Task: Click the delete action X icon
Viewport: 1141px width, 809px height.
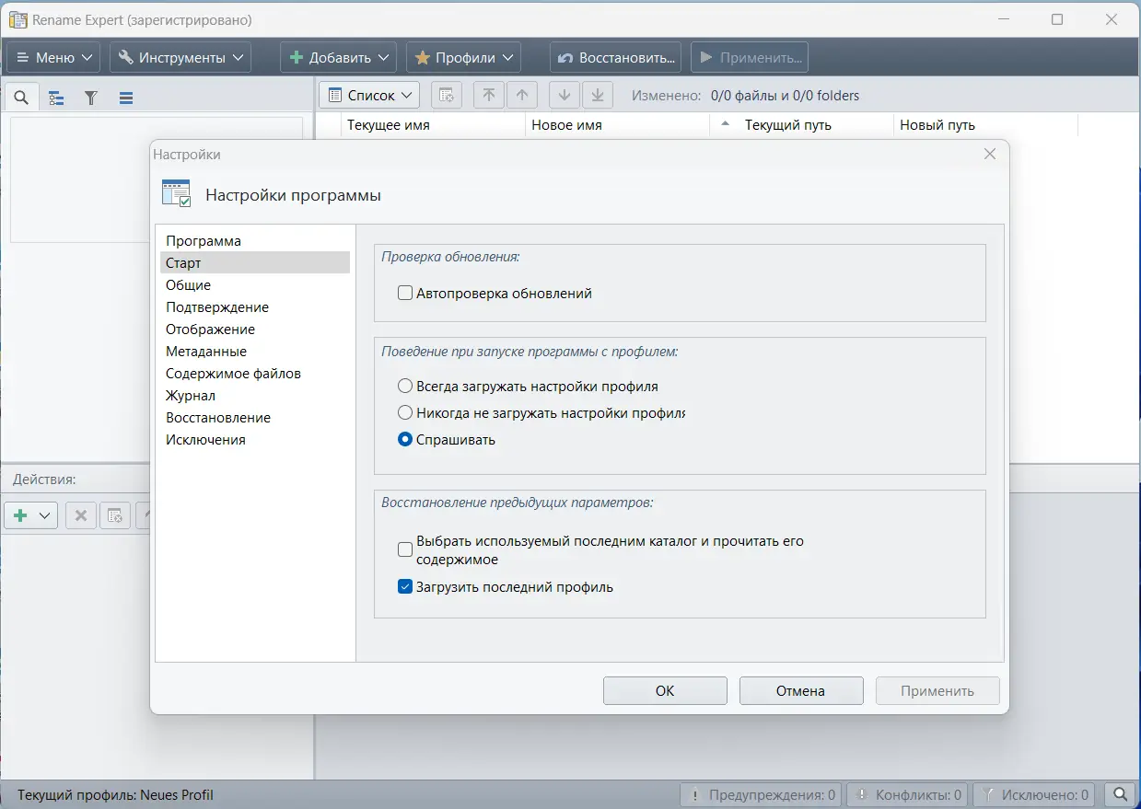Action: (x=81, y=515)
